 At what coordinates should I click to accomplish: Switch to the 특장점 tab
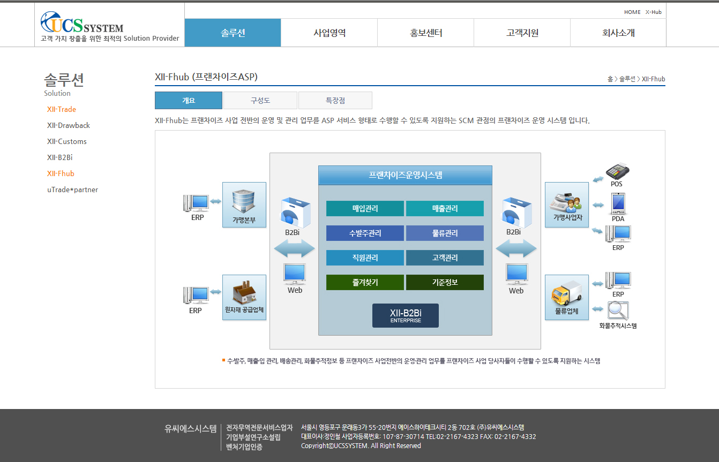[x=335, y=100]
